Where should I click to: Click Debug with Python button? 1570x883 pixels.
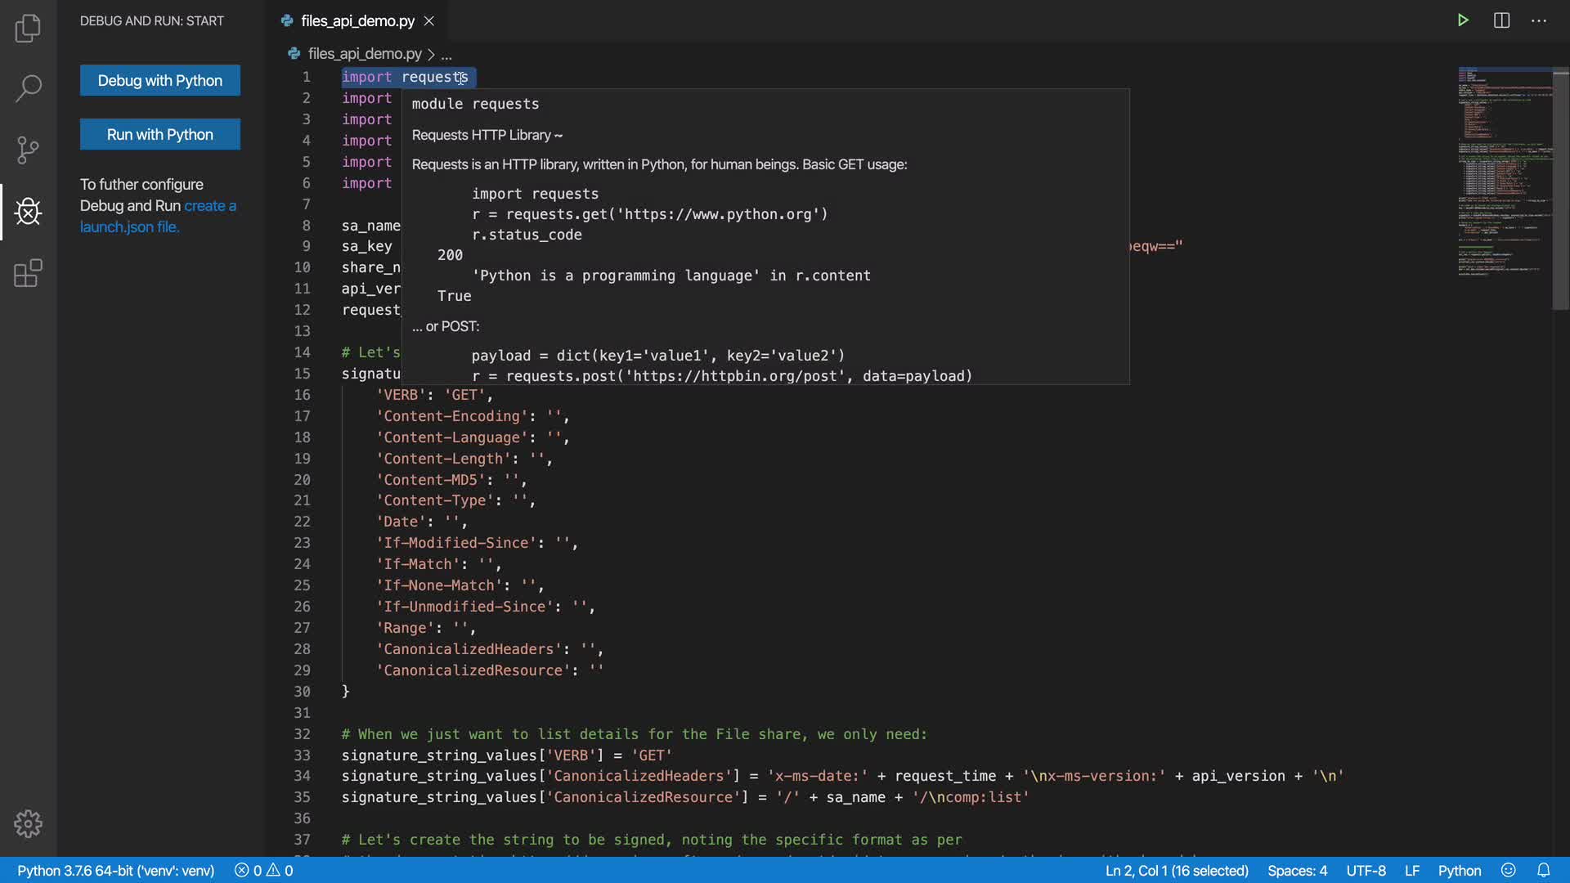click(x=160, y=80)
